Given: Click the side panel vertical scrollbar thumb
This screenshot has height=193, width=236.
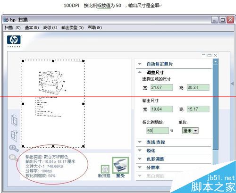Looking at the screenshot, I should (x=215, y=107).
